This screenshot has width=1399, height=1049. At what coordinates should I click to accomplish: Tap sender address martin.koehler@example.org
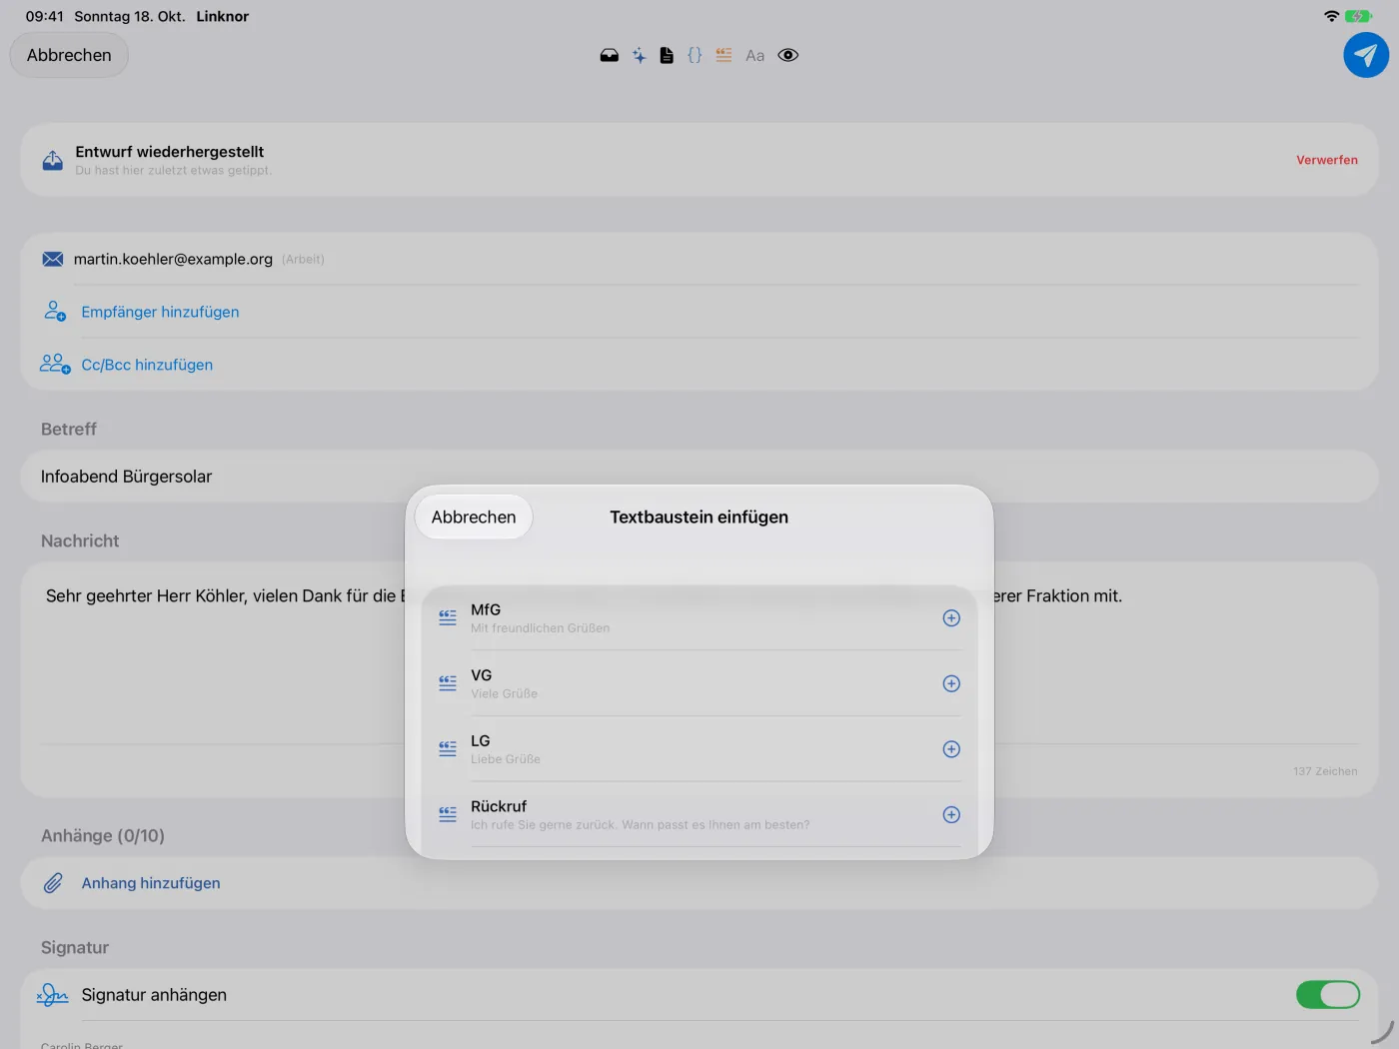click(173, 260)
